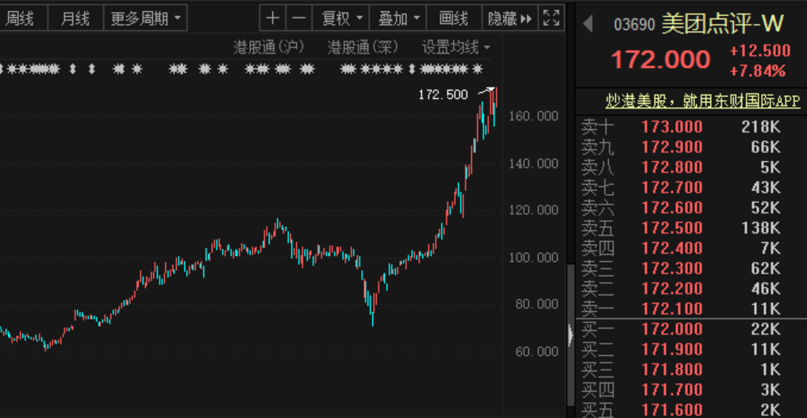
Task: Switch to 月线 monthly tab
Action: [x=75, y=18]
